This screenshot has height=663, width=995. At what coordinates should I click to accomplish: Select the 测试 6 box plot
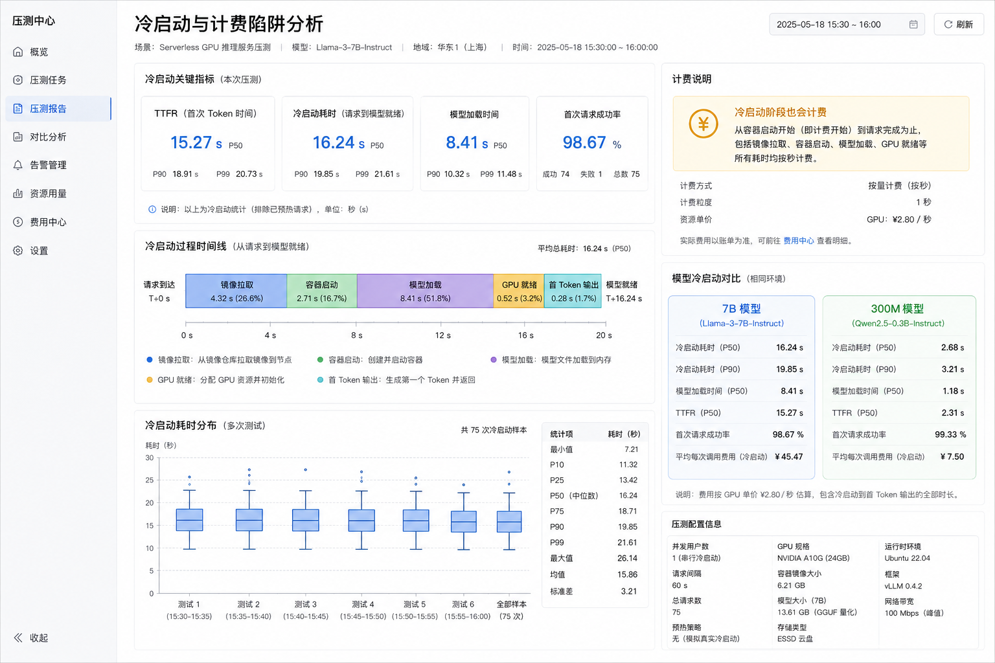(464, 521)
